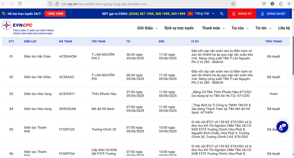
Task: Click the browser address bar URL
Action: (129, 4)
